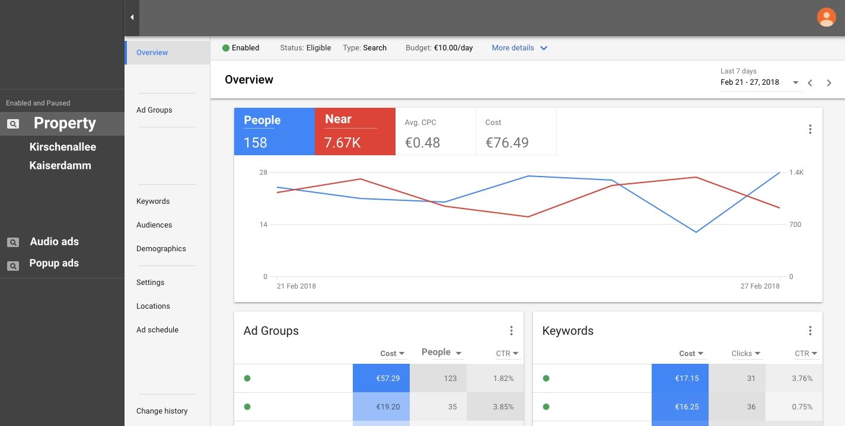
Task: Click the €57.29 cost cell
Action: point(381,378)
